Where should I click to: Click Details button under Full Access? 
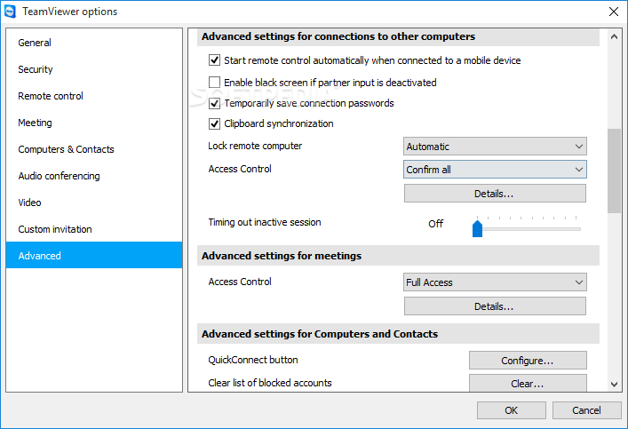[x=495, y=306]
